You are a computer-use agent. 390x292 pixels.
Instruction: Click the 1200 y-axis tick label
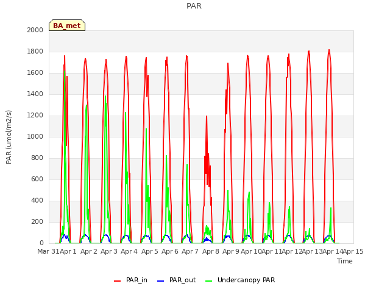click(x=35, y=115)
